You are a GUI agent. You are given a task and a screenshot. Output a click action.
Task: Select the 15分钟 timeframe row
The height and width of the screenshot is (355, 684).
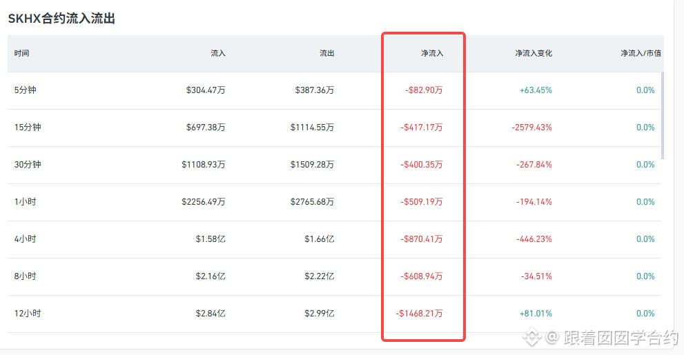[x=334, y=128]
